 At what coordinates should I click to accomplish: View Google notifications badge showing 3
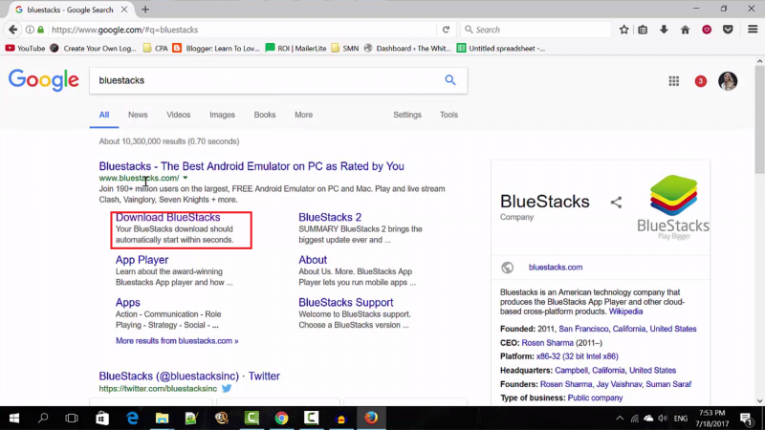coord(701,81)
